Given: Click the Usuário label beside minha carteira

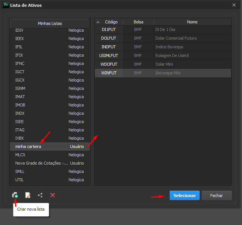Looking at the screenshot, I should (77, 146).
